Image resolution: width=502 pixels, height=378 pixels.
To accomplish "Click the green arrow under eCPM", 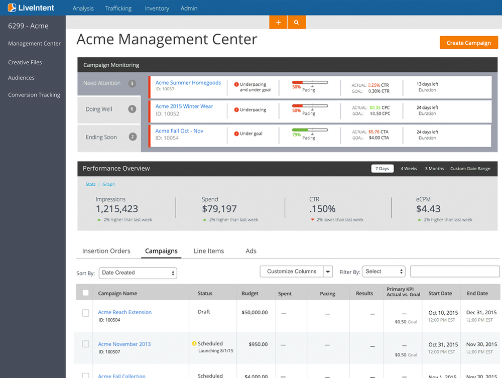I will point(419,219).
